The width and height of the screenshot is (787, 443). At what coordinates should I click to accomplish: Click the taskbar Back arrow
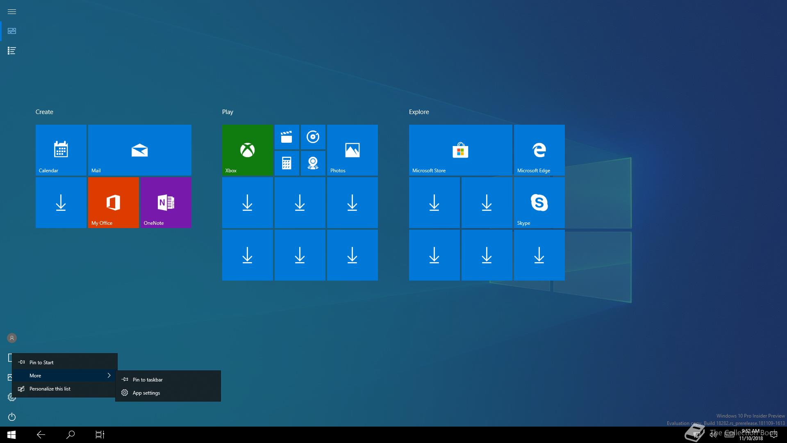41,435
